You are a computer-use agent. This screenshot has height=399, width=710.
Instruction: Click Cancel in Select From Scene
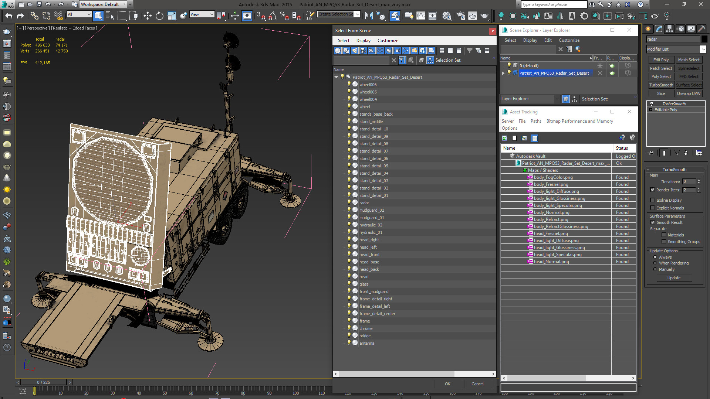pos(477,384)
